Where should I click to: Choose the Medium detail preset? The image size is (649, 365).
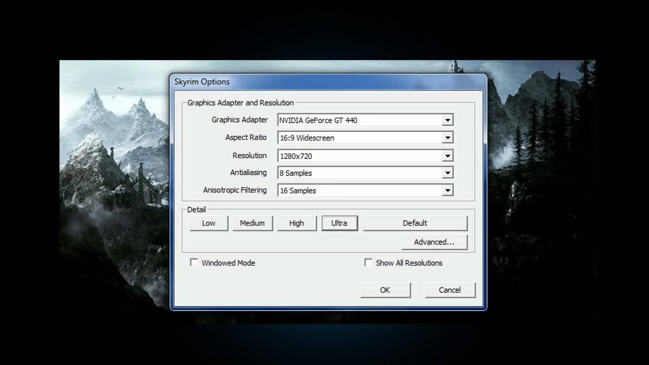tap(253, 223)
